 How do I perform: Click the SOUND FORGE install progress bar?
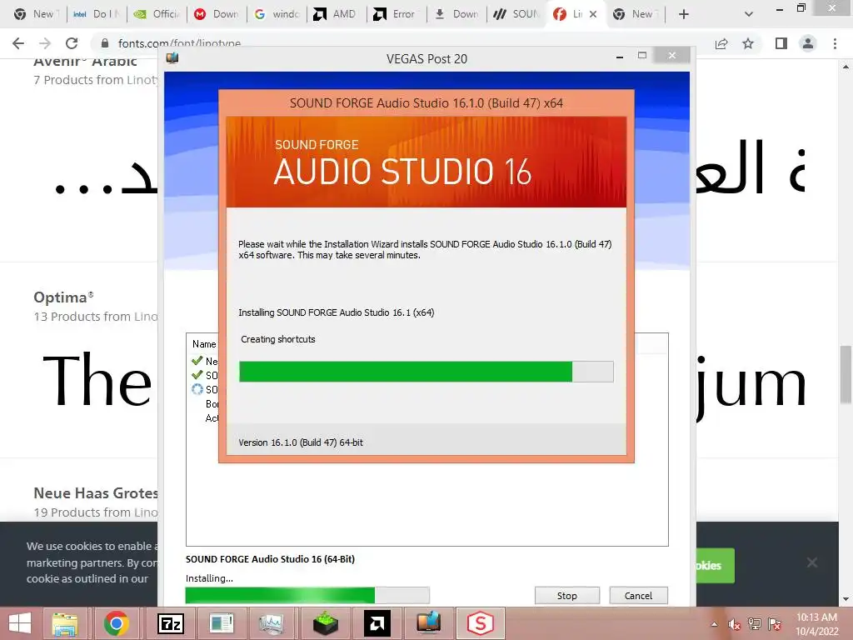pos(426,372)
